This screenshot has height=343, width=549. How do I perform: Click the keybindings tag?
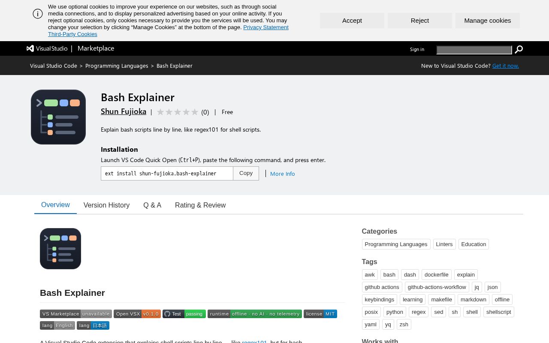tap(380, 300)
